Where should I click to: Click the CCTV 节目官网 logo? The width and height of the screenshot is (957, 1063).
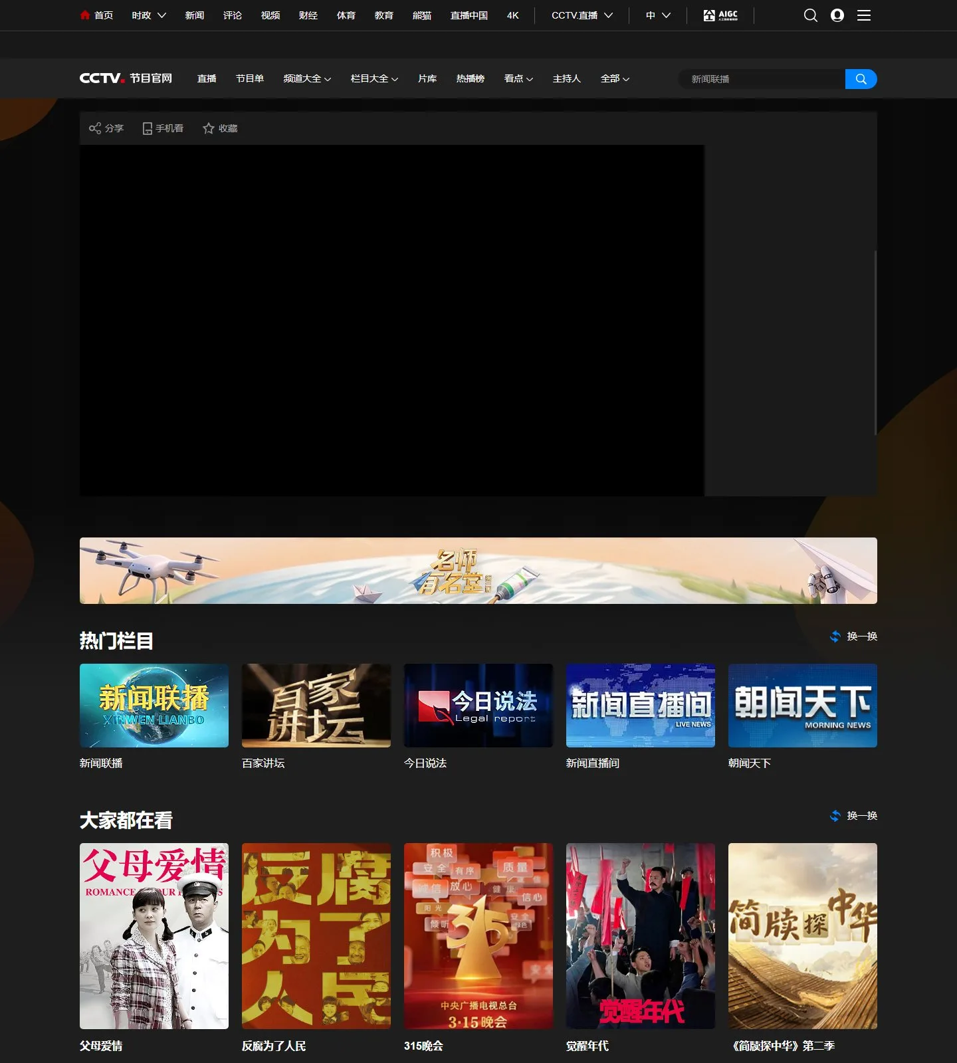126,78
